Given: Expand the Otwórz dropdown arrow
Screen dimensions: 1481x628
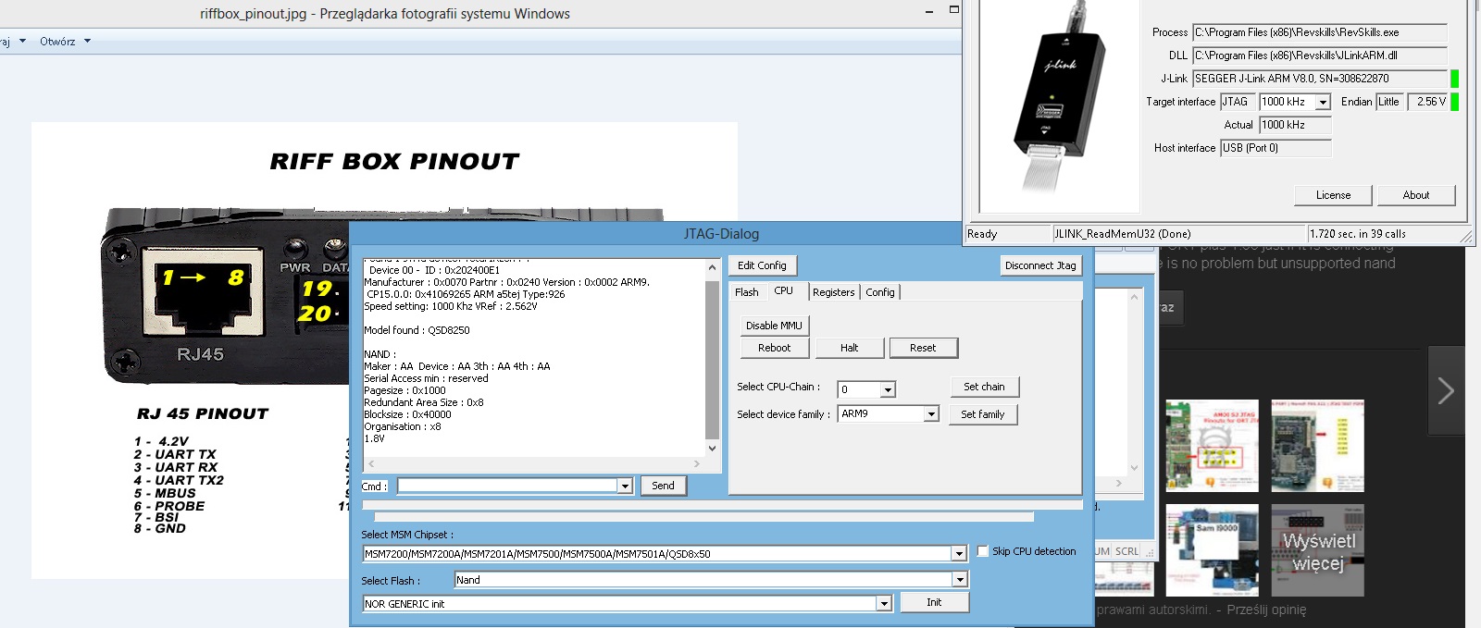Looking at the screenshot, I should pyautogui.click(x=87, y=42).
